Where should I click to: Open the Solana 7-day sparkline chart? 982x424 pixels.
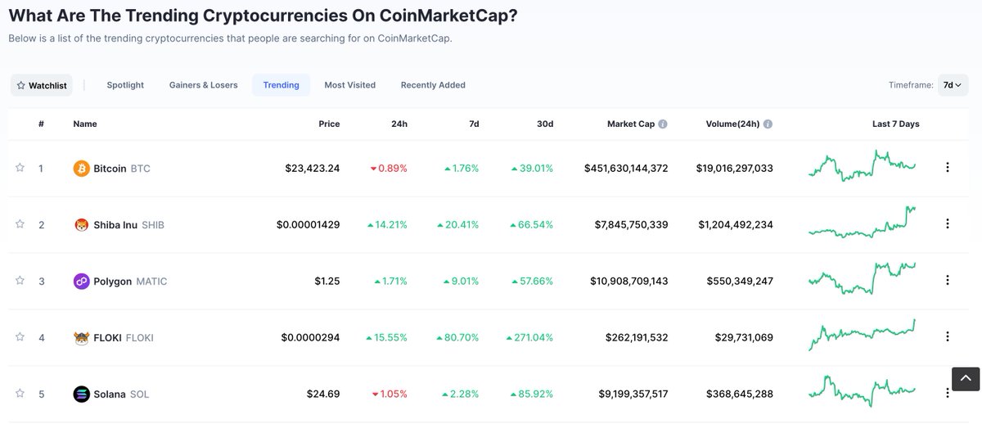(x=862, y=390)
